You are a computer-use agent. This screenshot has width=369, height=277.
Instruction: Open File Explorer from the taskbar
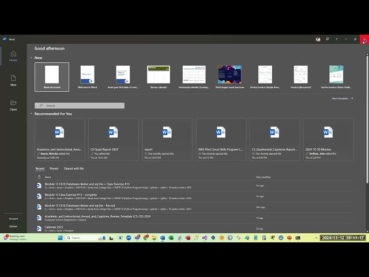tap(154, 238)
